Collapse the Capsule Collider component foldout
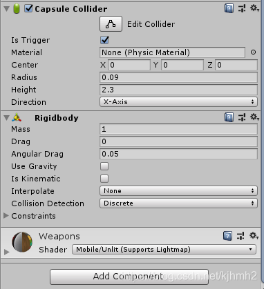This screenshot has width=264, height=289. (x=7, y=9)
